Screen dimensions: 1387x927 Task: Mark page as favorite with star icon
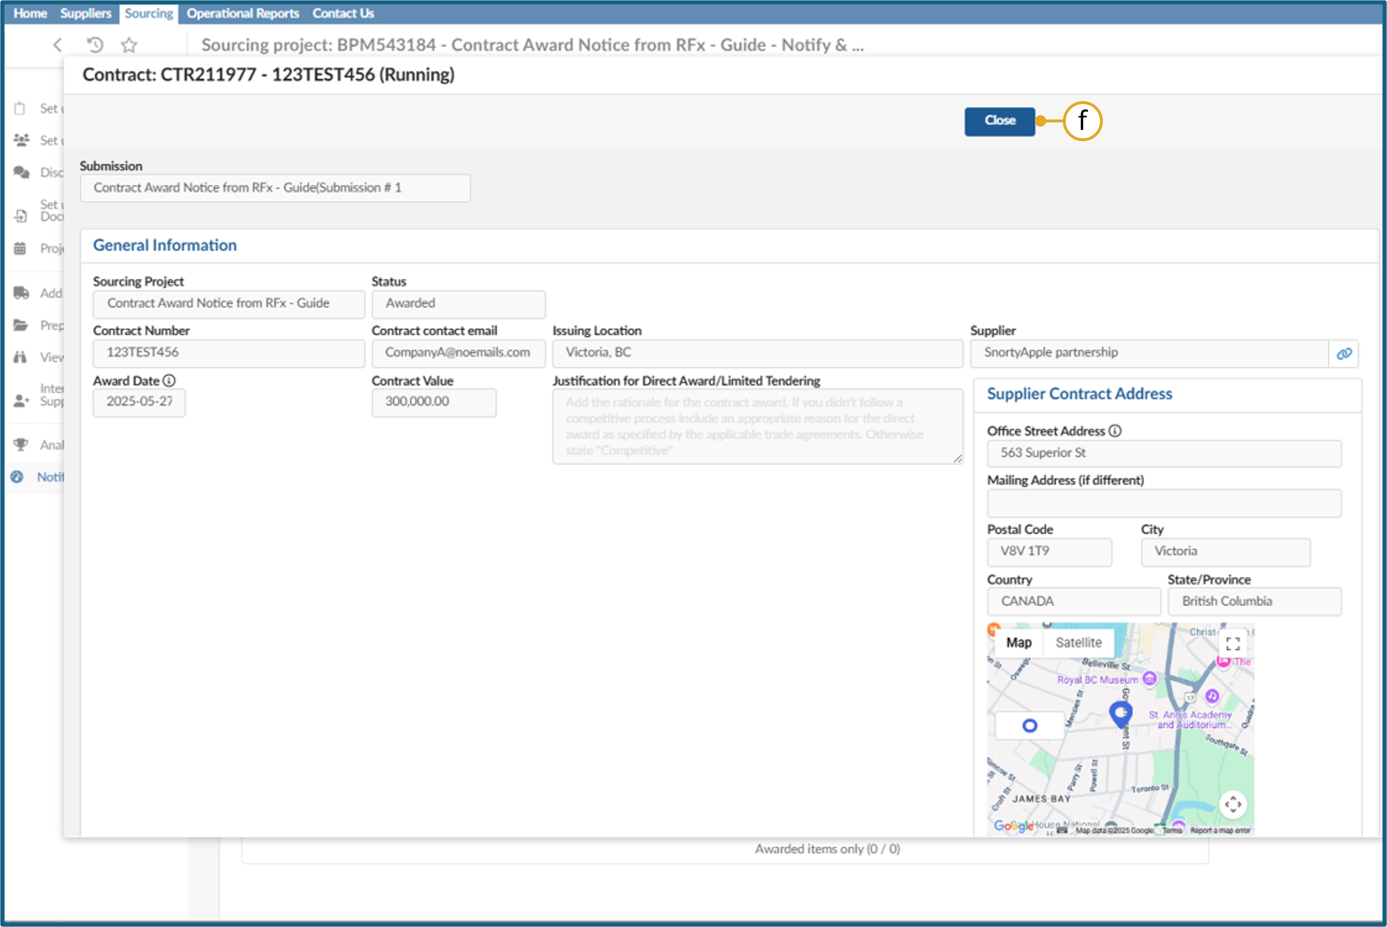129,45
